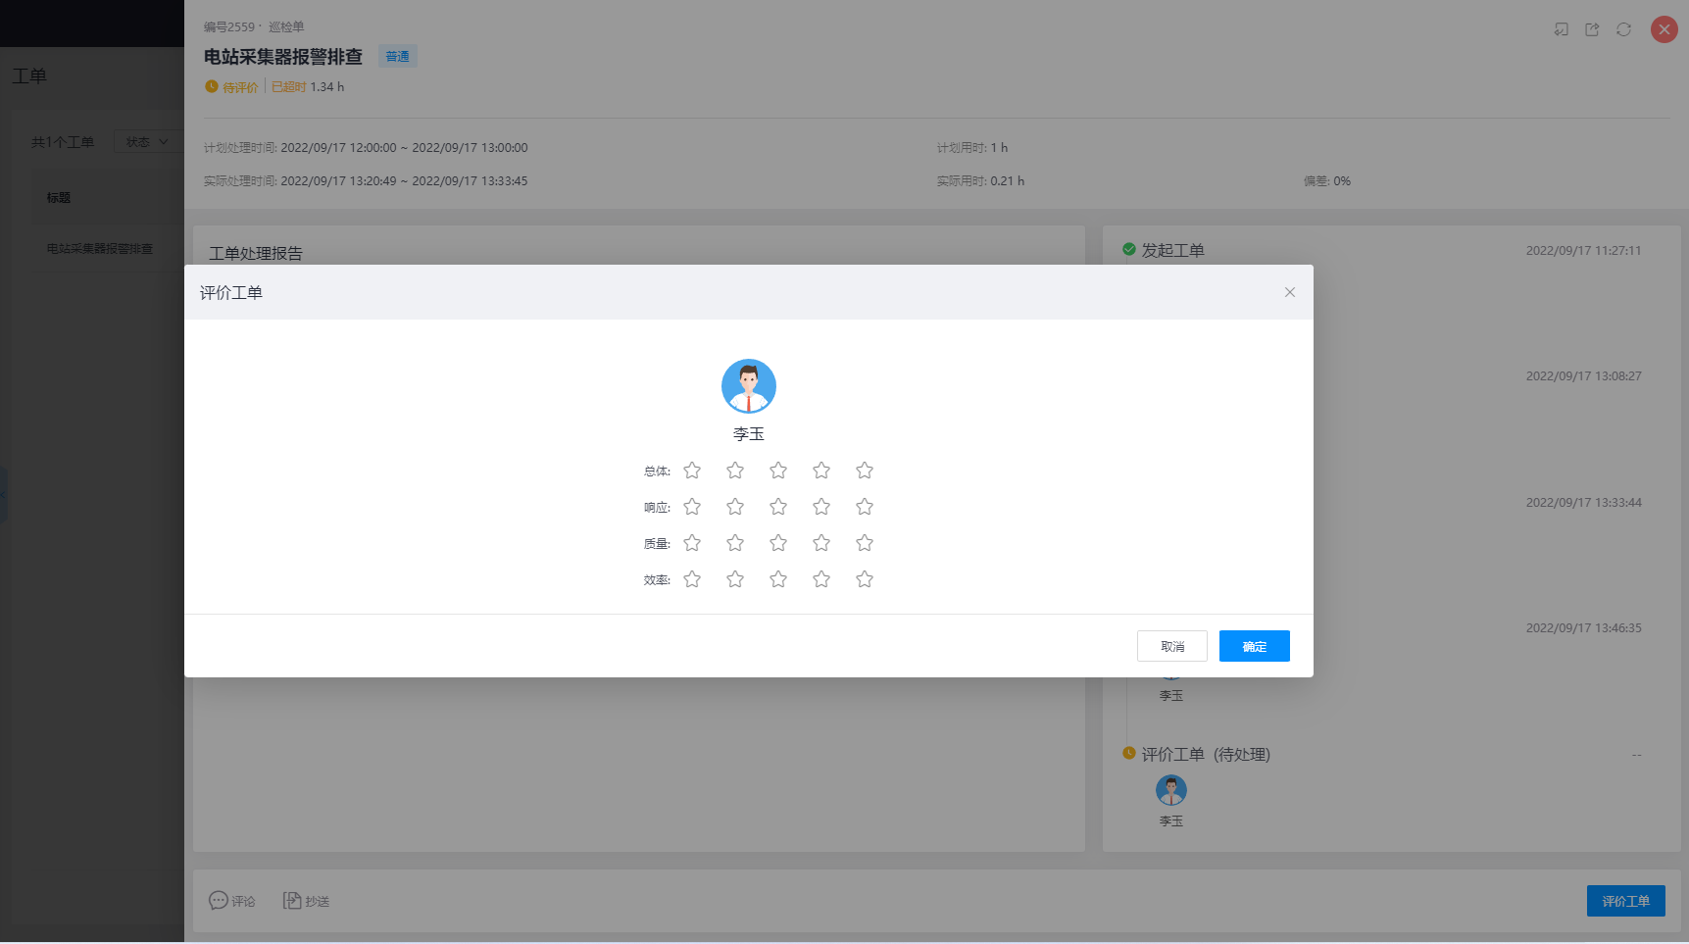
Task: Rate 效率 with the fifth star
Action: tap(864, 579)
